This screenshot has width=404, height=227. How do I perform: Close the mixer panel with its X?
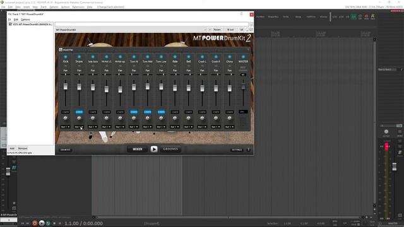tap(248, 49)
